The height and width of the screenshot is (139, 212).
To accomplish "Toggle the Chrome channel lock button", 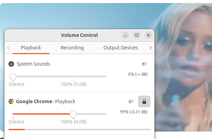I will [144, 101].
